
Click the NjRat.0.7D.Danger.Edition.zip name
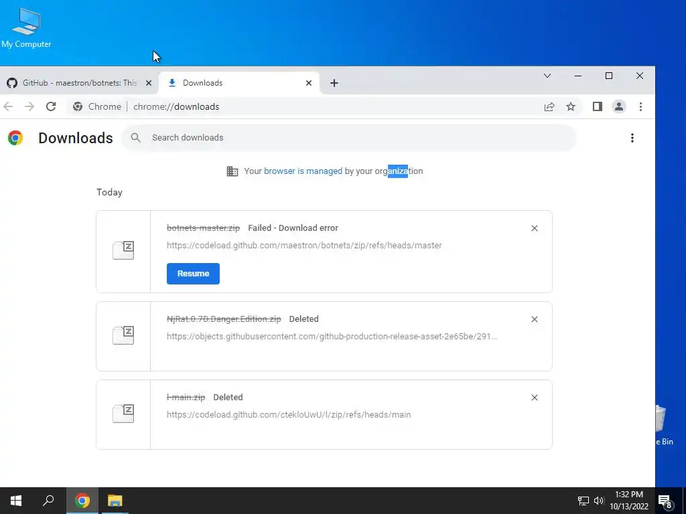224,319
